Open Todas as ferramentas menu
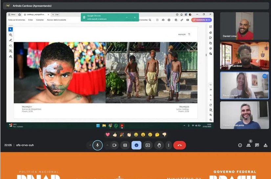The height and width of the screenshot is (179, 271). pos(17,20)
